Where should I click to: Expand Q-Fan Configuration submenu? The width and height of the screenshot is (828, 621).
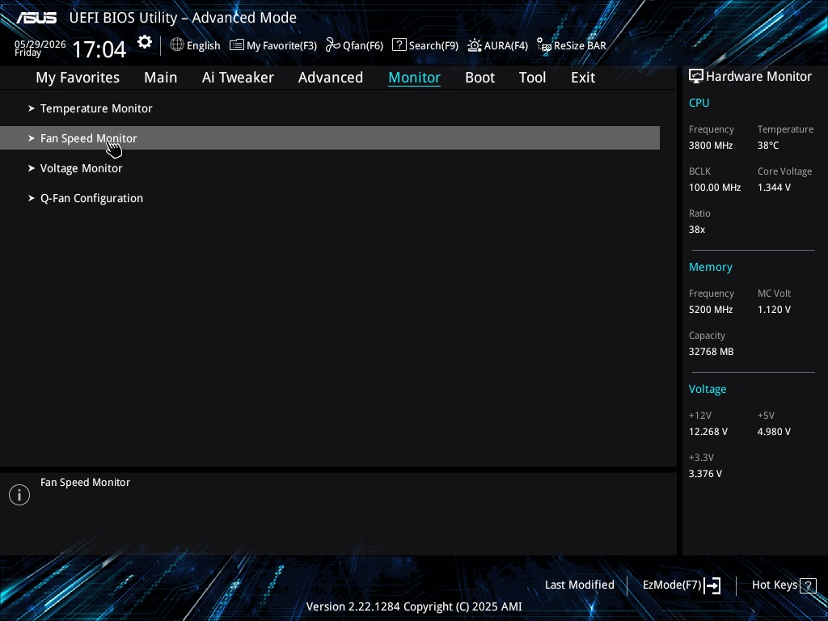[330, 198]
